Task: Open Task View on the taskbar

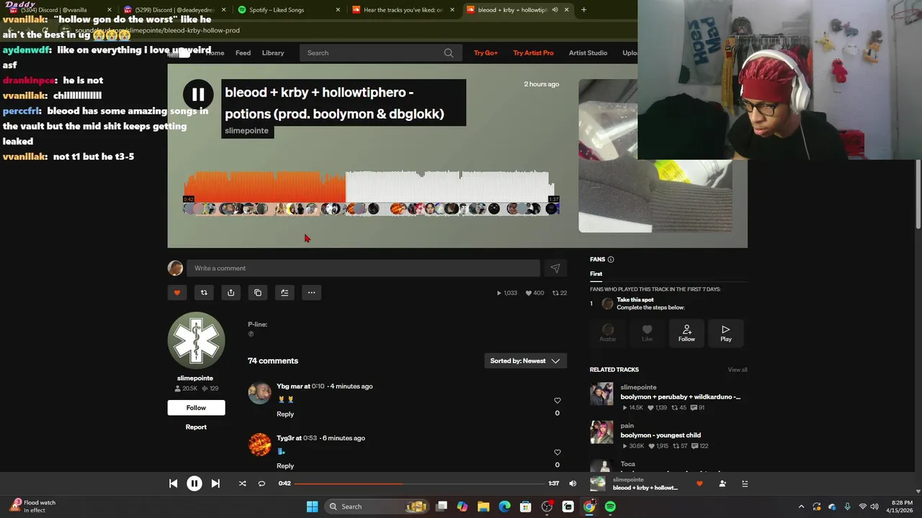Action: 442,506
